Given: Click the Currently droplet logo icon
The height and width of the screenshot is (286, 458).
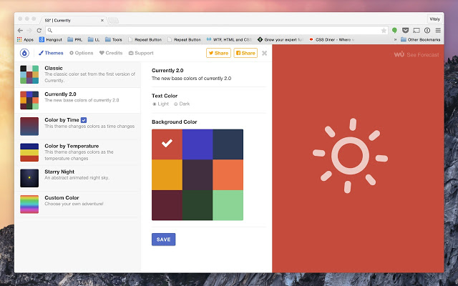Looking at the screenshot, I should coord(24,53).
